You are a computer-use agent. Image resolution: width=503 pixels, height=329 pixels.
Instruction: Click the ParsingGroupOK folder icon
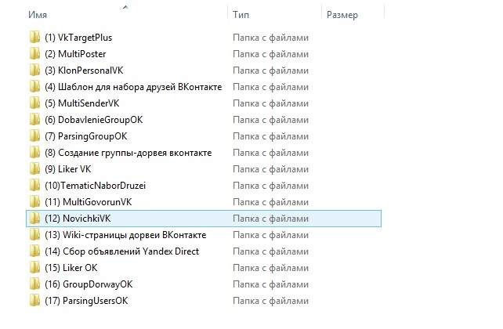[34, 136]
